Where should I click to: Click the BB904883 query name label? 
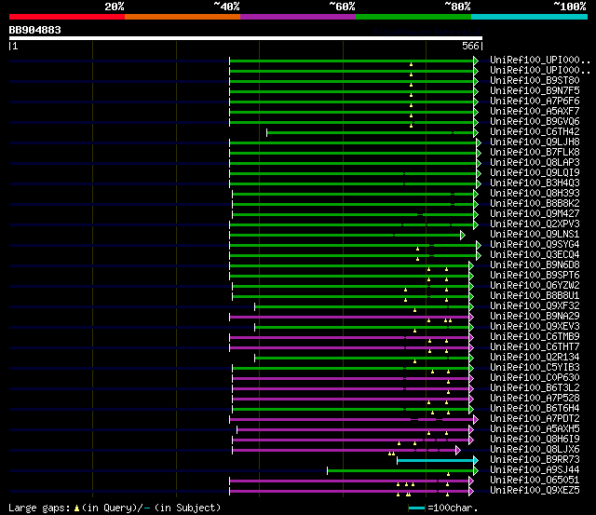click(x=35, y=30)
